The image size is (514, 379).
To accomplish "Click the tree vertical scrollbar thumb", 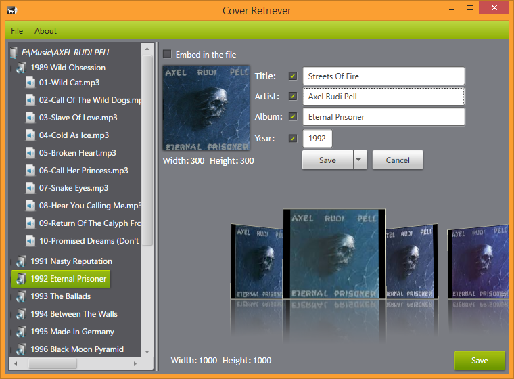I will [x=147, y=150].
